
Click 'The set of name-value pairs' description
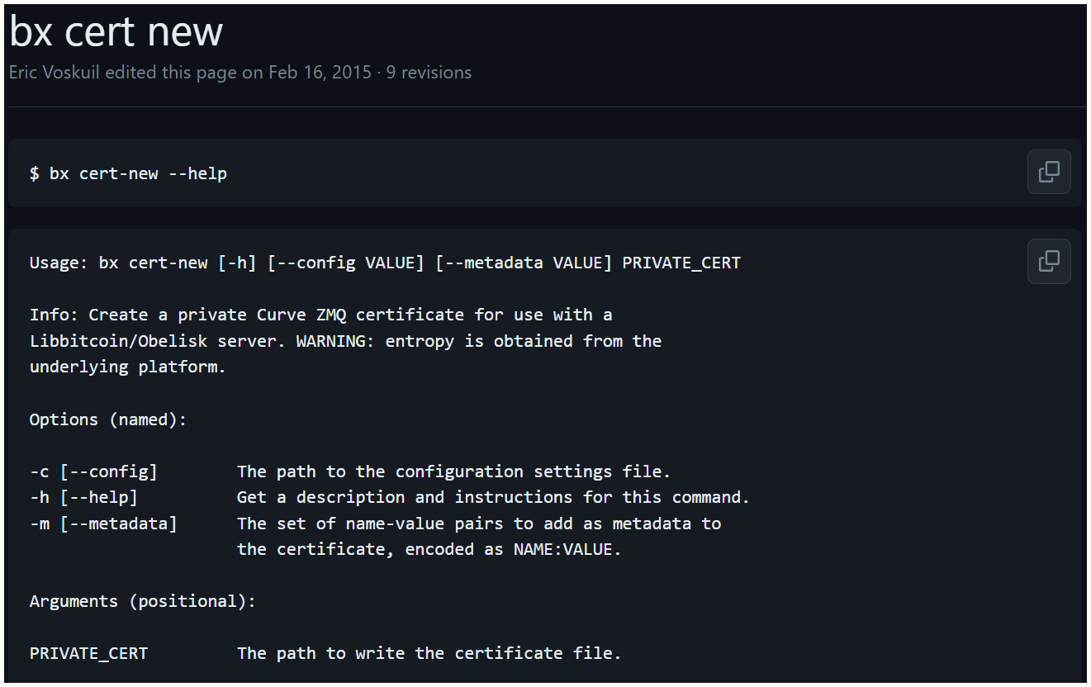[479, 524]
